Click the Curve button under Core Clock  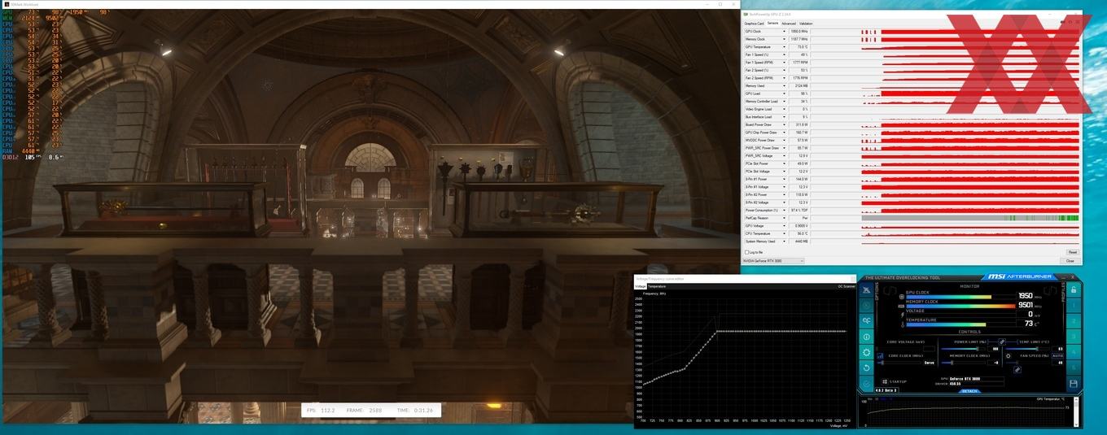929,363
